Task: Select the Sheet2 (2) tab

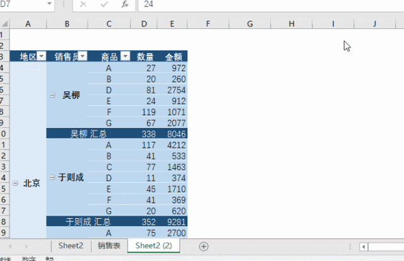Action: pos(153,245)
